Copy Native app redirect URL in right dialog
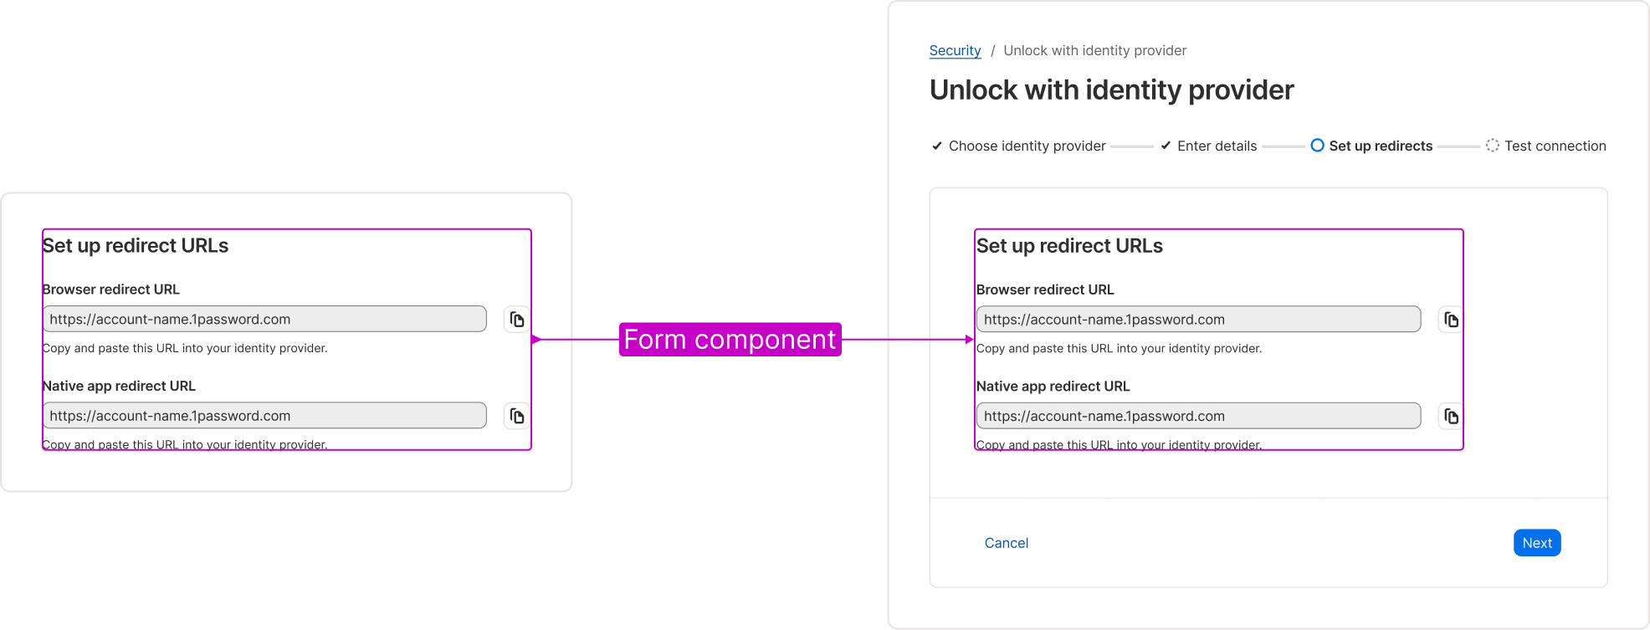1650x630 pixels. (1451, 416)
